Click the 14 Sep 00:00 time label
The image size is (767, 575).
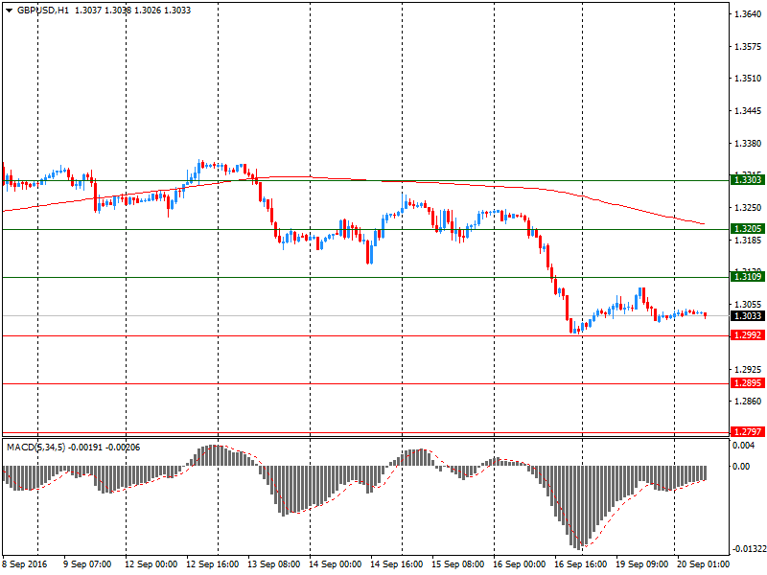[x=335, y=564]
